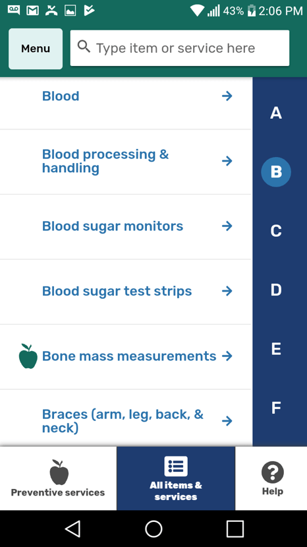Open Help question mark icon
The height and width of the screenshot is (547, 307).
[273, 472]
